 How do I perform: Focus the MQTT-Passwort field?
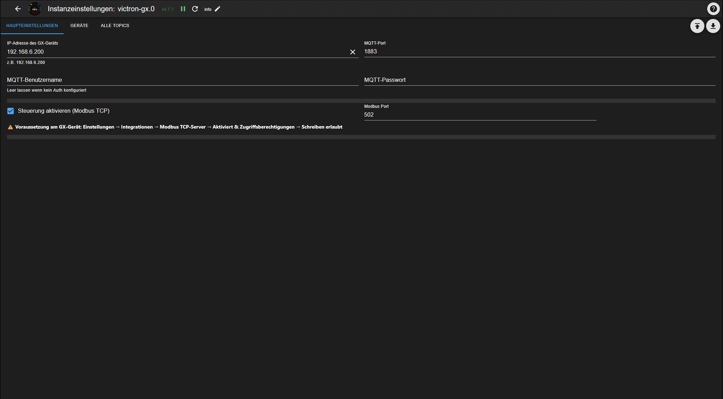point(540,80)
